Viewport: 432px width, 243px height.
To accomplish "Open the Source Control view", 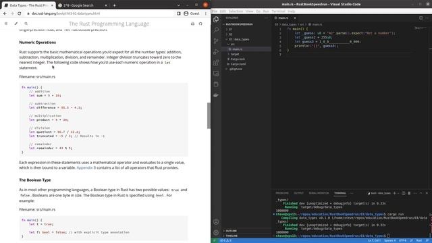I will [x=216, y=40].
